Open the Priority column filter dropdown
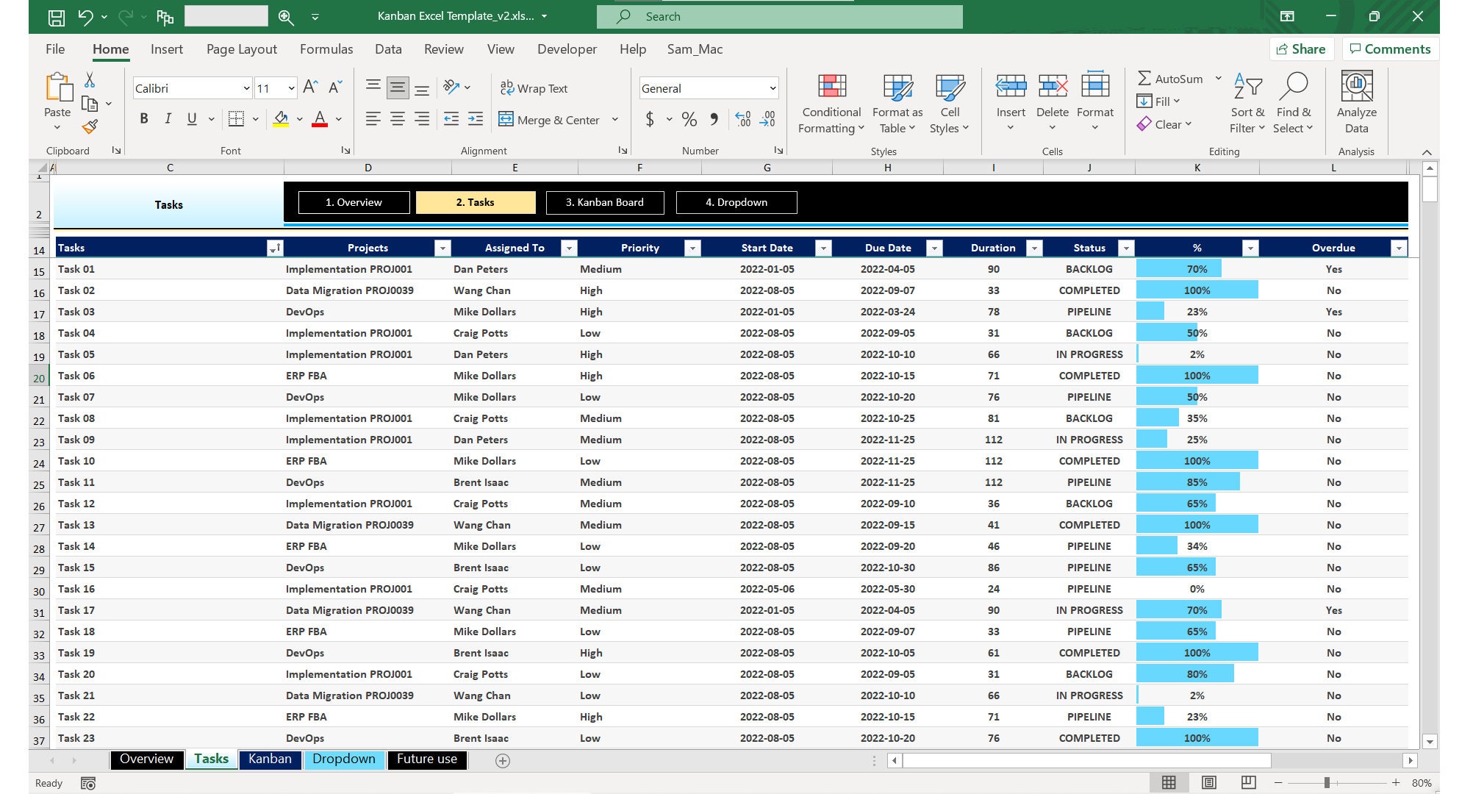Image resolution: width=1473 pixels, height=794 pixels. pyautogui.click(x=692, y=248)
